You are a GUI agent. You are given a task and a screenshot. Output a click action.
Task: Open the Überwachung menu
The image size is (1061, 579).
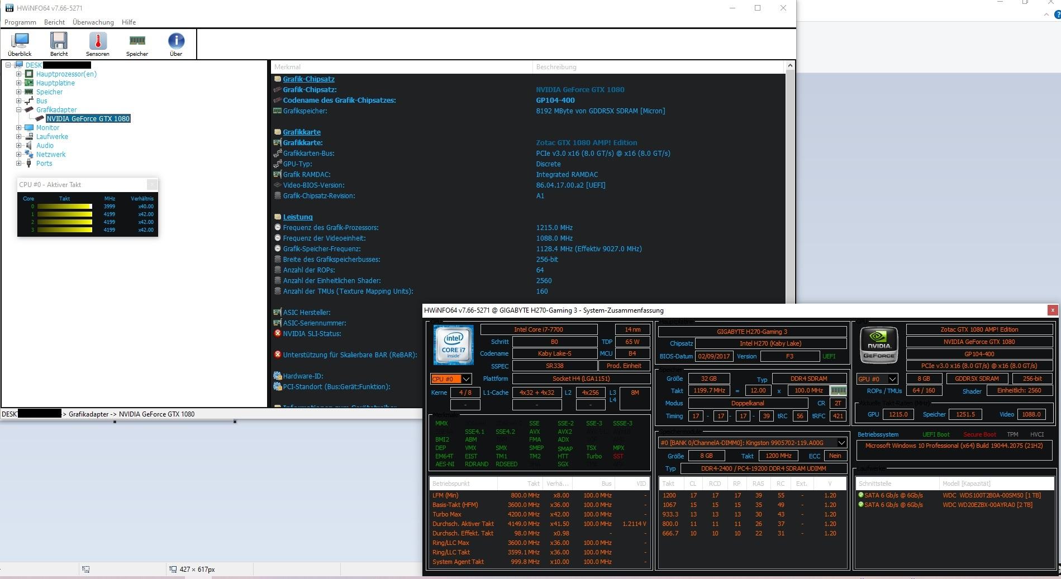[93, 22]
